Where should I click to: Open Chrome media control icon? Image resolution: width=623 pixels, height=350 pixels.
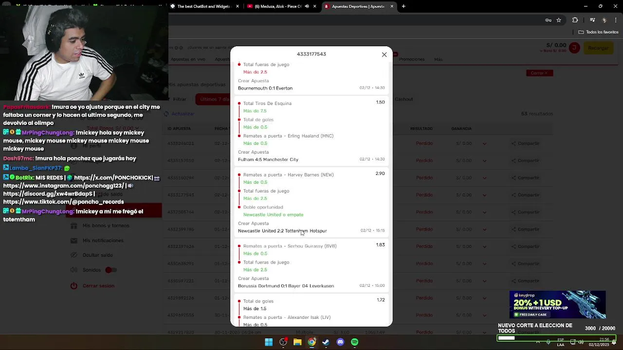click(592, 20)
